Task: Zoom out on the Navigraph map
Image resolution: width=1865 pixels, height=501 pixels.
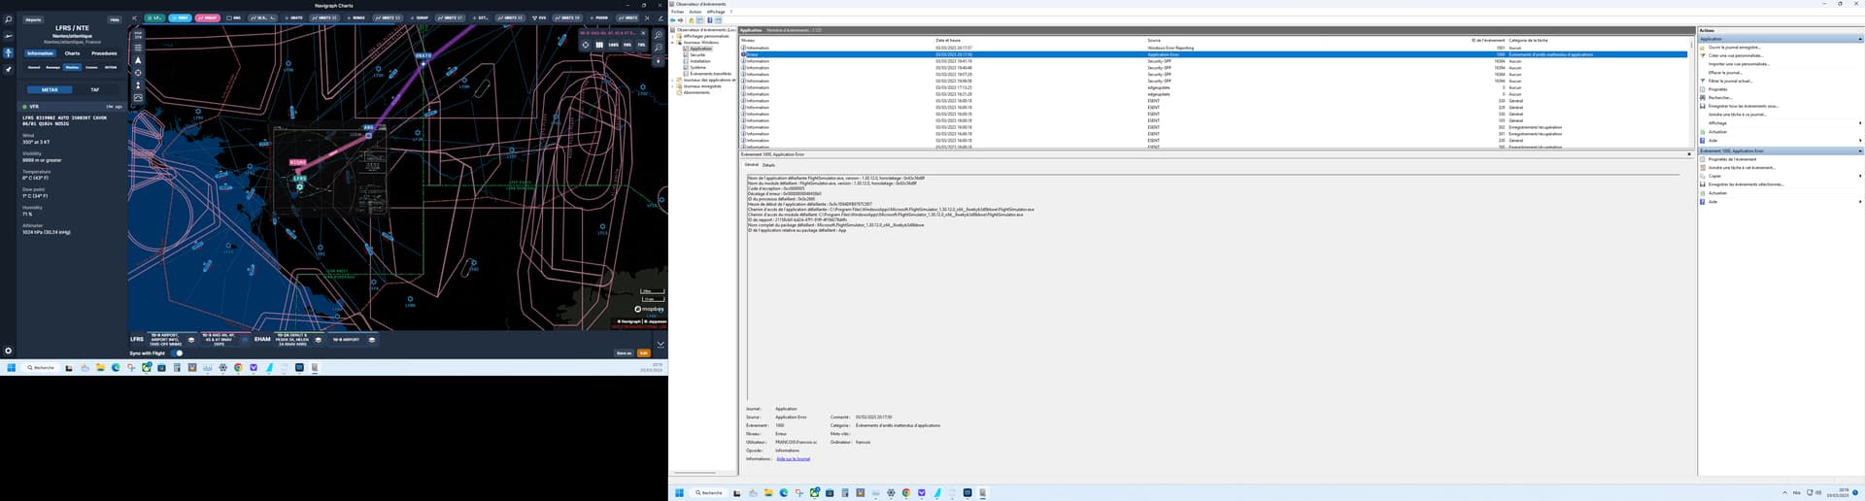Action: coord(658,48)
